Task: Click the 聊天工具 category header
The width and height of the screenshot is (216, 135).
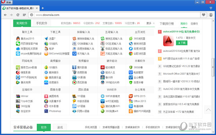Action: 27,32
